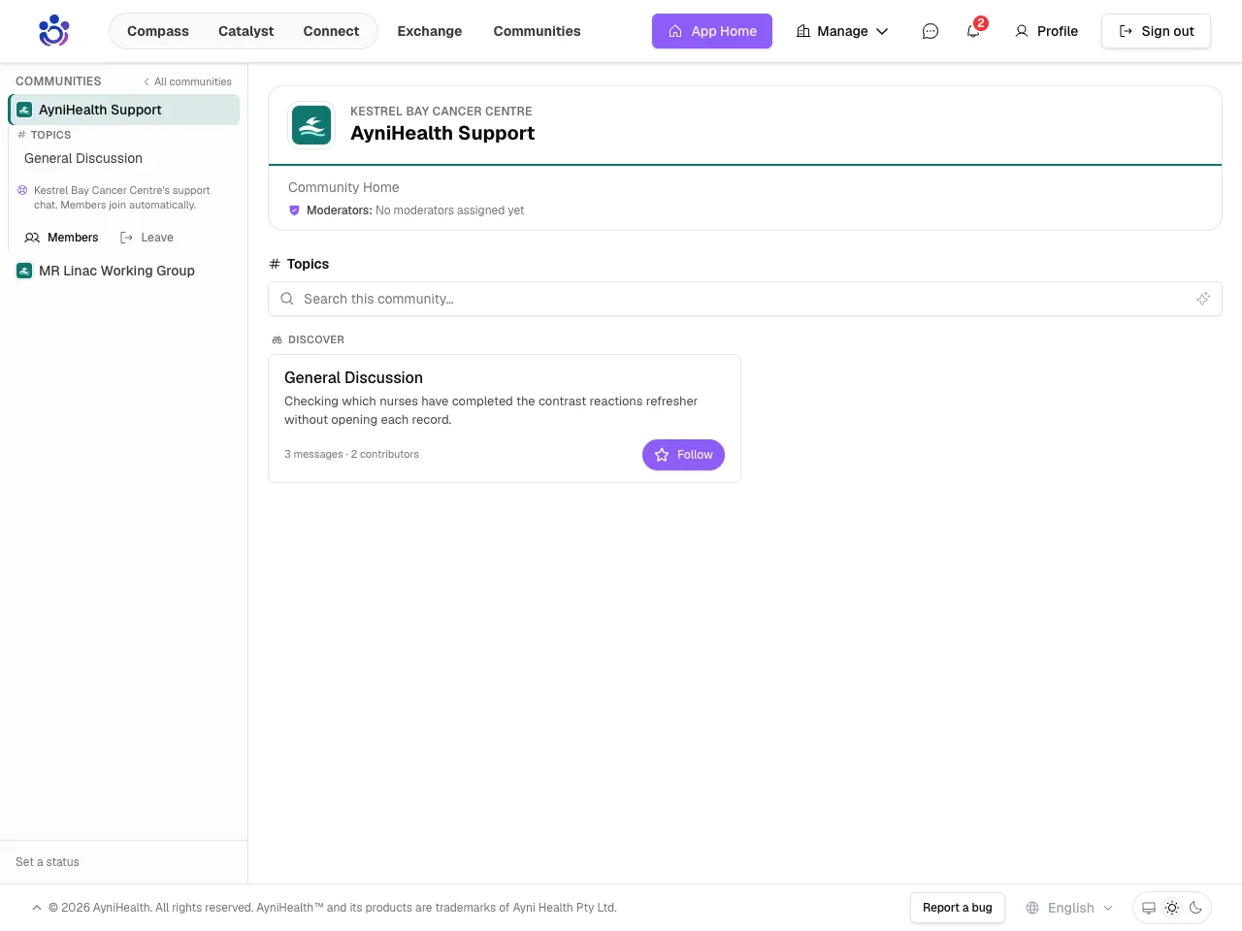Switch to light theme sun icon

(x=1172, y=908)
